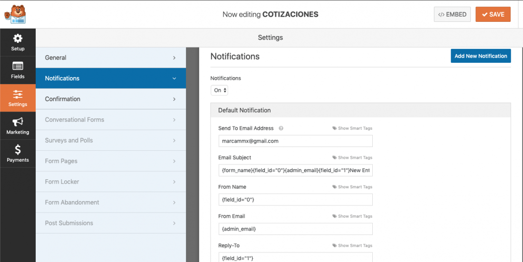Image resolution: width=523 pixels, height=262 pixels.
Task: Click the Embed code button
Action: click(x=452, y=14)
